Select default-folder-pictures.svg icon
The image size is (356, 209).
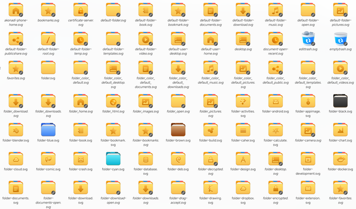pos(340,10)
